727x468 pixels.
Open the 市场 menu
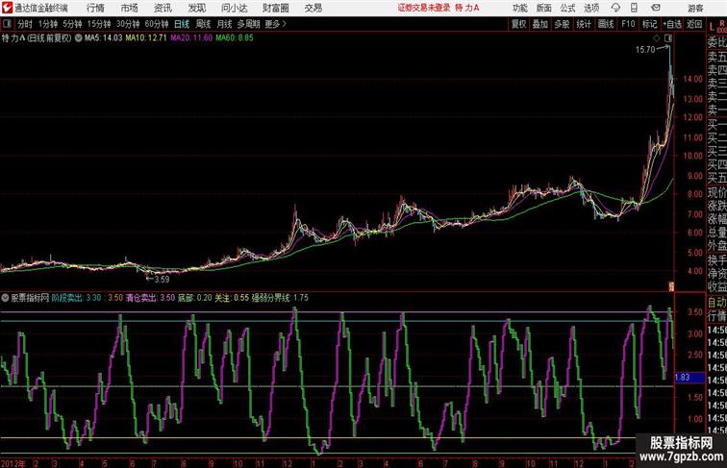(130, 8)
